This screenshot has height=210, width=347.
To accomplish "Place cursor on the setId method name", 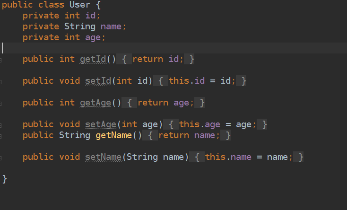I will 98,81.
